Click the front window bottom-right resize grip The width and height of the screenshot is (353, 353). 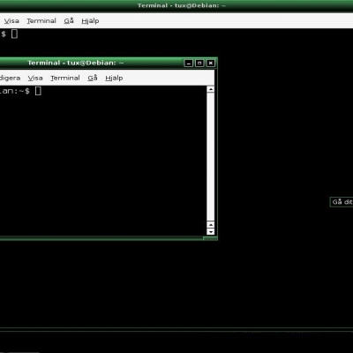click(210, 238)
